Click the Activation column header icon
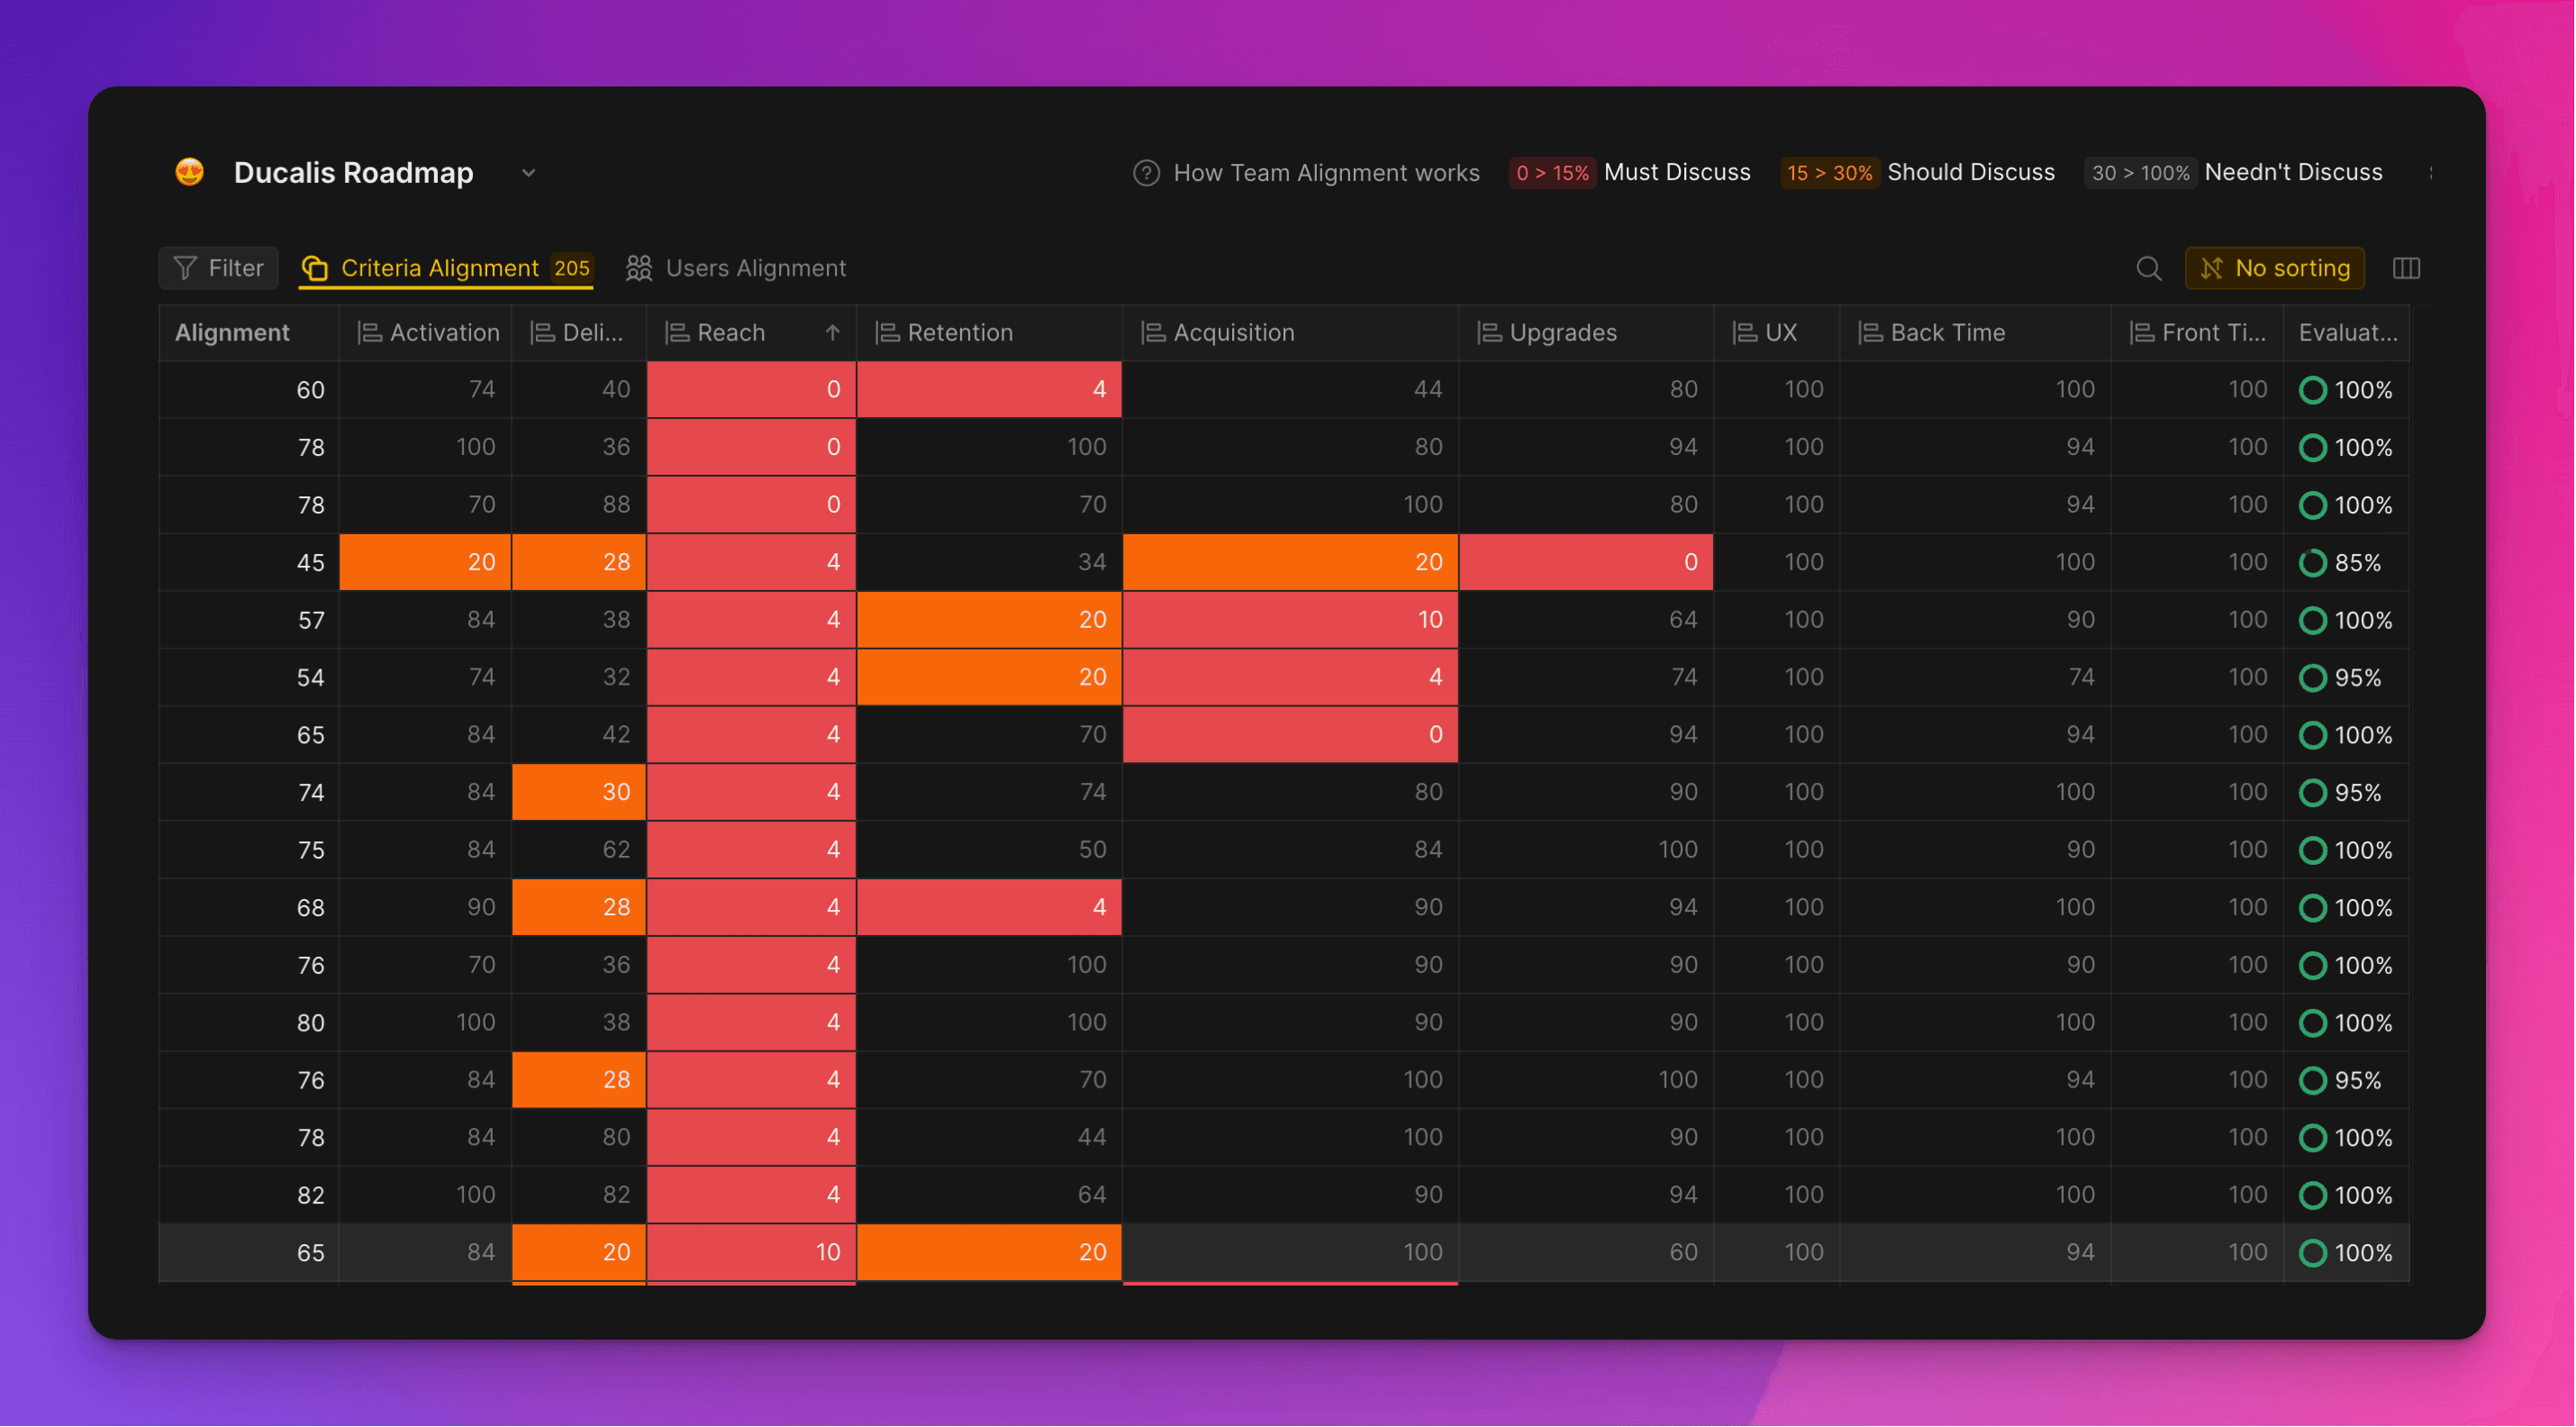The height and width of the screenshot is (1427, 2576). (x=370, y=333)
